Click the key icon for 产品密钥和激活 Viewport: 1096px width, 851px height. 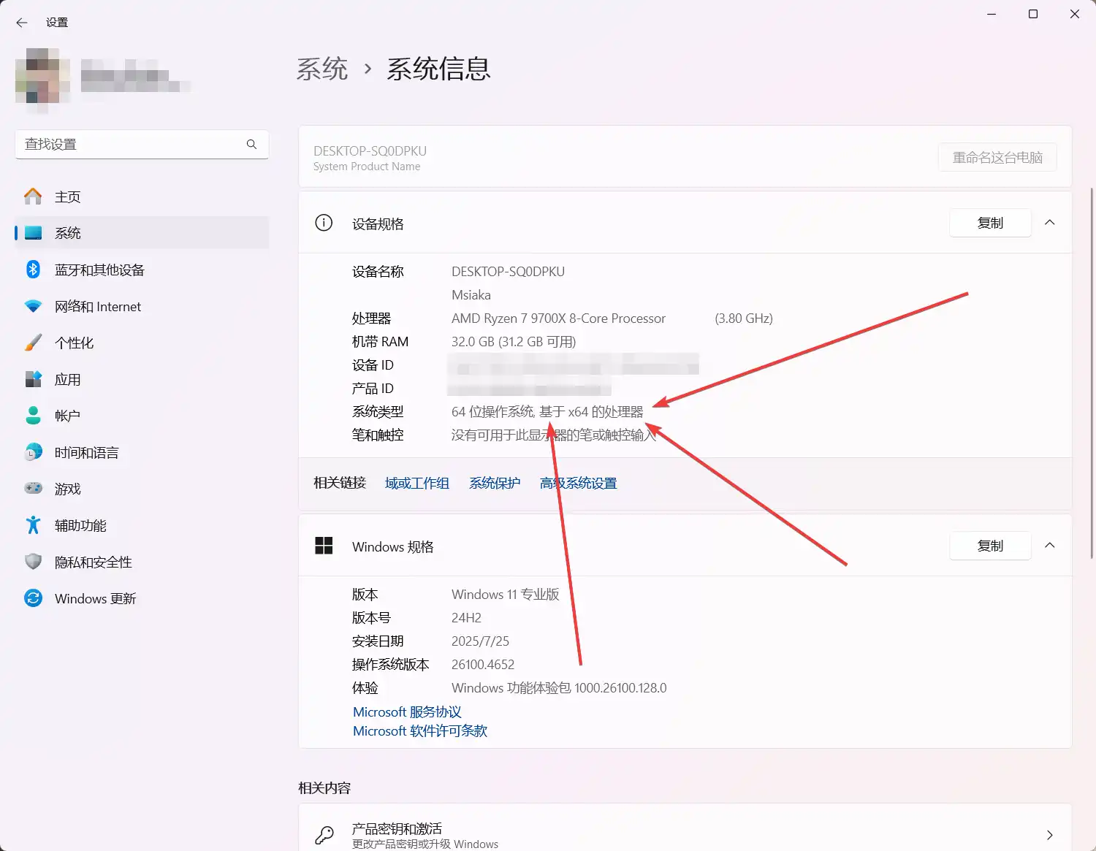(x=324, y=835)
